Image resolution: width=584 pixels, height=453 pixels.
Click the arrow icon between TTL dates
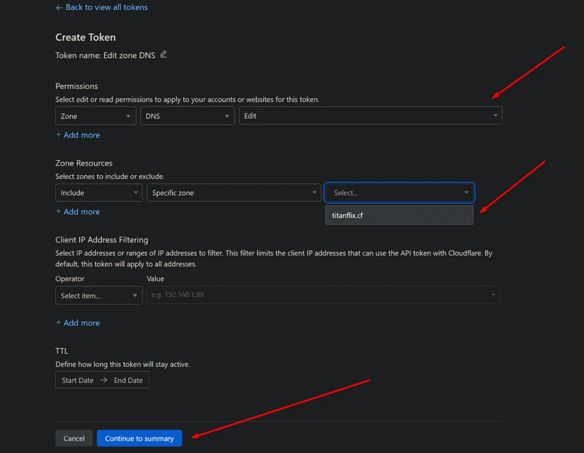pyautogui.click(x=104, y=380)
